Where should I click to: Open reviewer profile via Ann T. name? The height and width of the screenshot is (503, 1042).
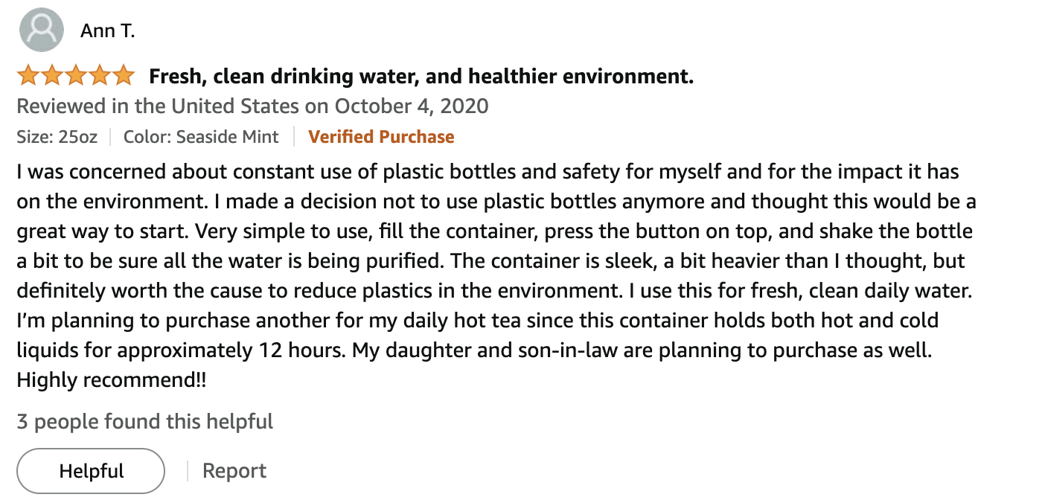click(x=107, y=32)
